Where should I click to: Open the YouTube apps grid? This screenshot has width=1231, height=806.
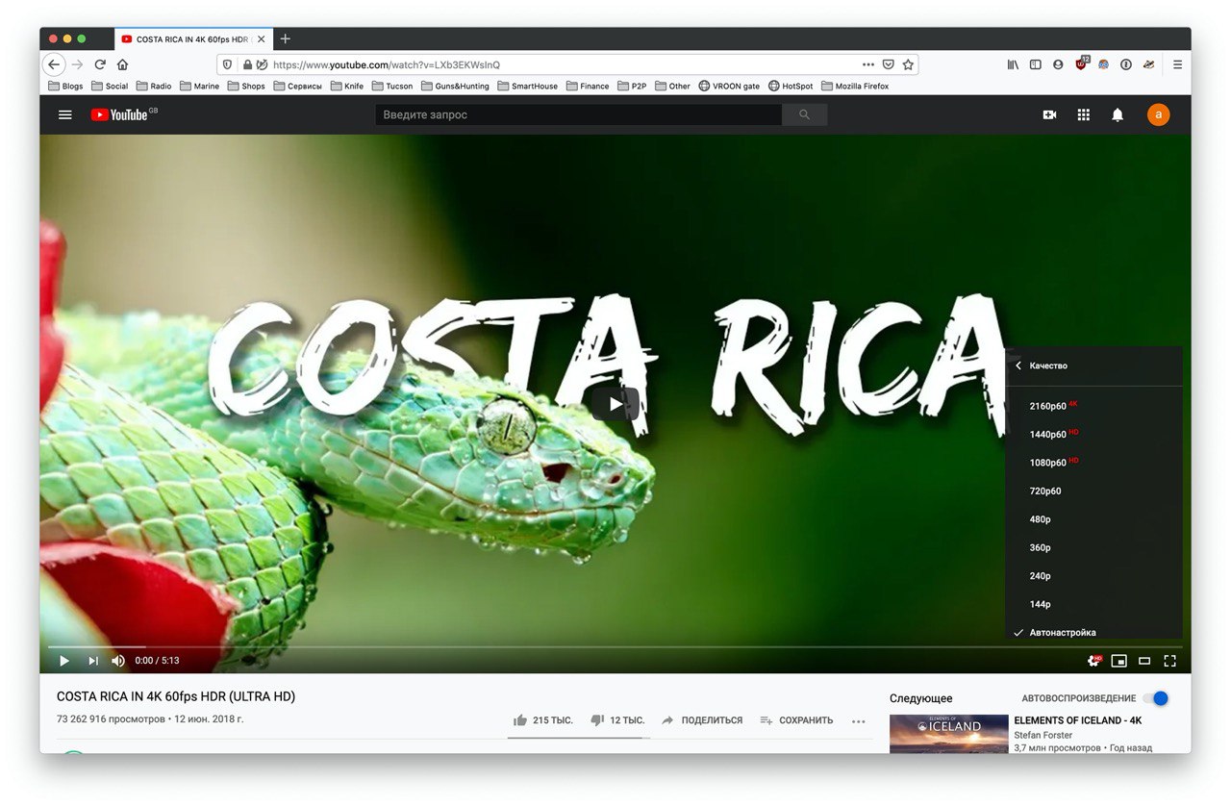coord(1084,114)
